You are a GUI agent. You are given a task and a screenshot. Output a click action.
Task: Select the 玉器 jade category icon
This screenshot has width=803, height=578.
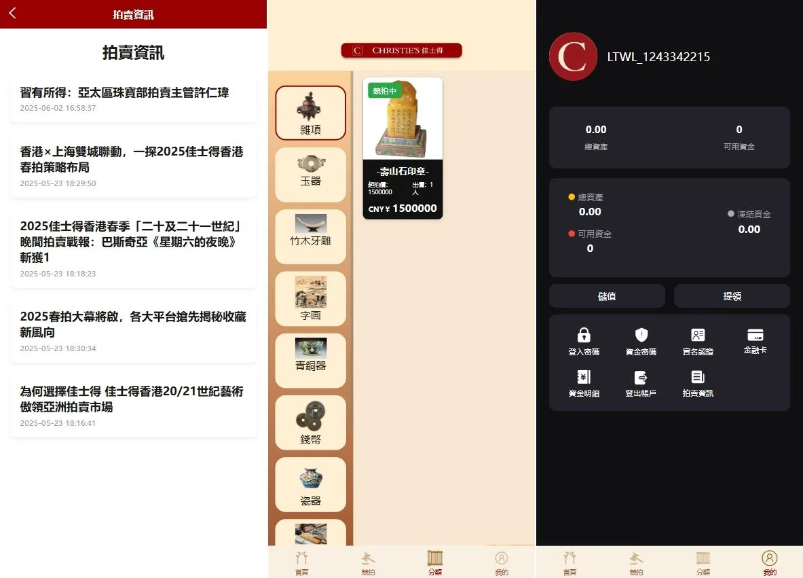pyautogui.click(x=310, y=175)
